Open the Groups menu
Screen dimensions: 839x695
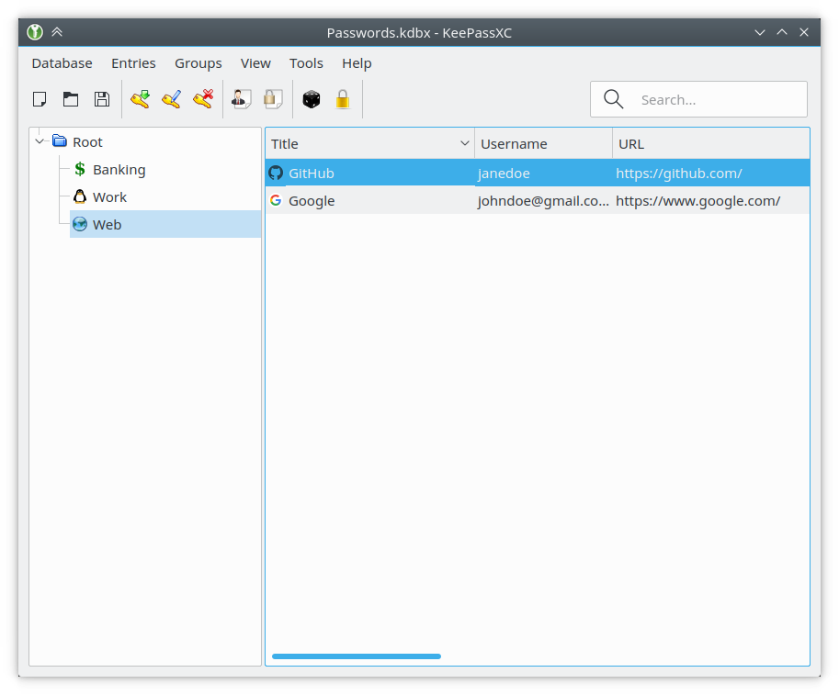tap(198, 63)
